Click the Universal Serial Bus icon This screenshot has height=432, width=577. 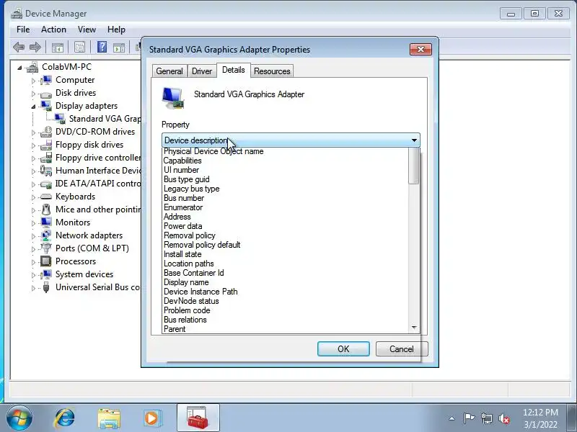point(46,287)
